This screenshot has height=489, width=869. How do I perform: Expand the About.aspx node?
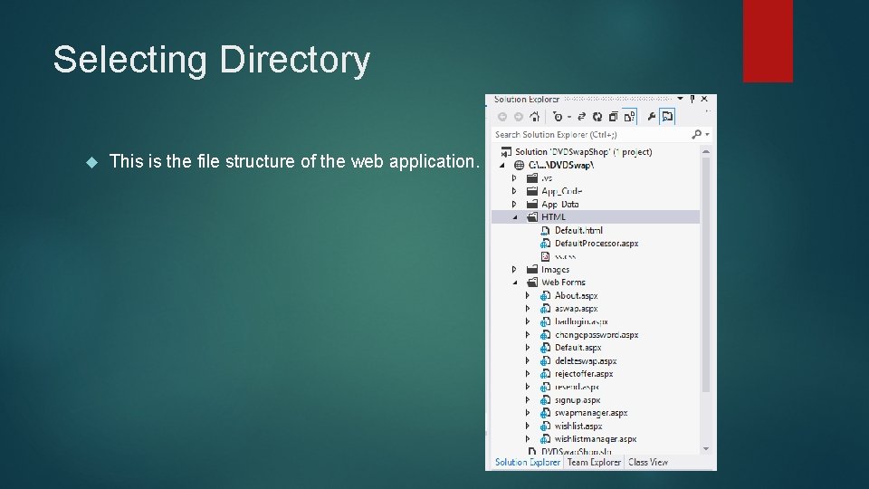pyautogui.click(x=528, y=295)
